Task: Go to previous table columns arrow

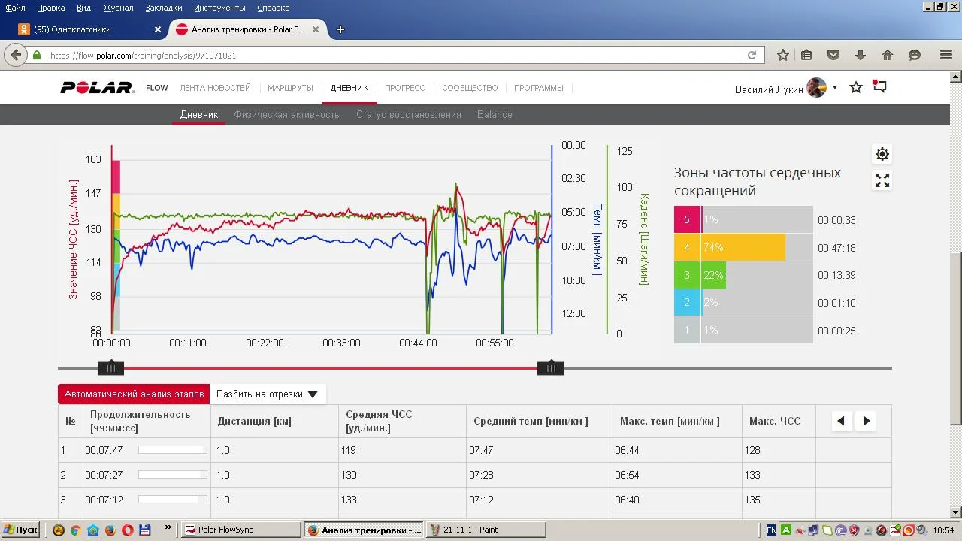Action: 841,421
